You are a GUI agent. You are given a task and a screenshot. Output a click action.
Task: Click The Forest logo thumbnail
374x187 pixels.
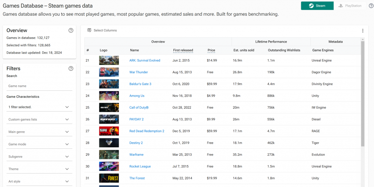click(109, 178)
